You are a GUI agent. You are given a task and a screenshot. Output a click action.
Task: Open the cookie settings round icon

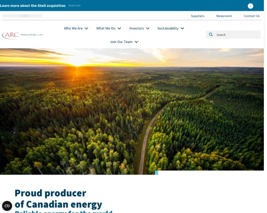7,206
